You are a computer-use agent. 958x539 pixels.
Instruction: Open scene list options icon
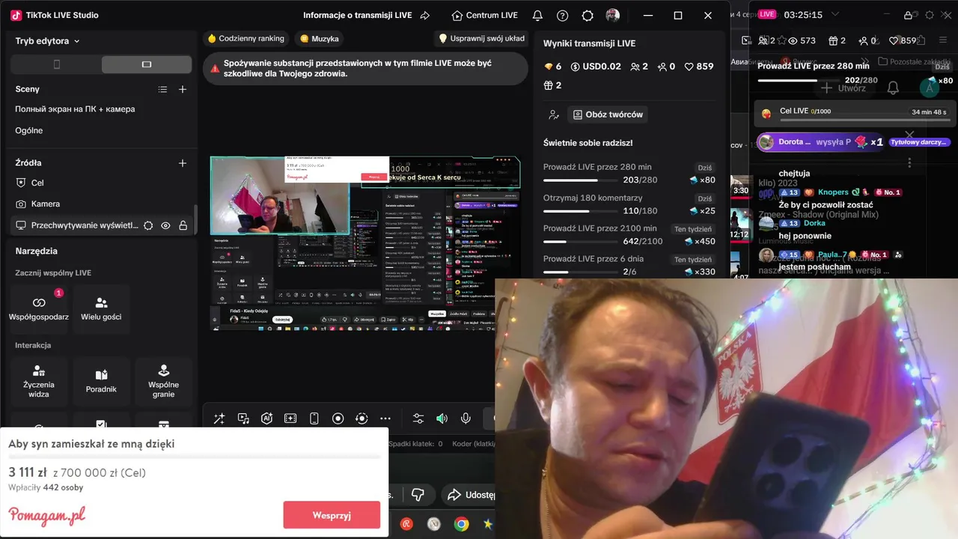[x=162, y=89]
